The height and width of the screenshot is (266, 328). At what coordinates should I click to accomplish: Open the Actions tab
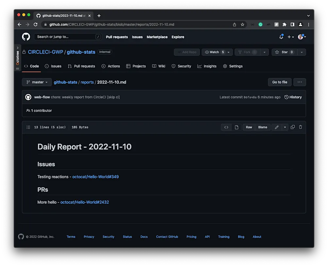111,66
